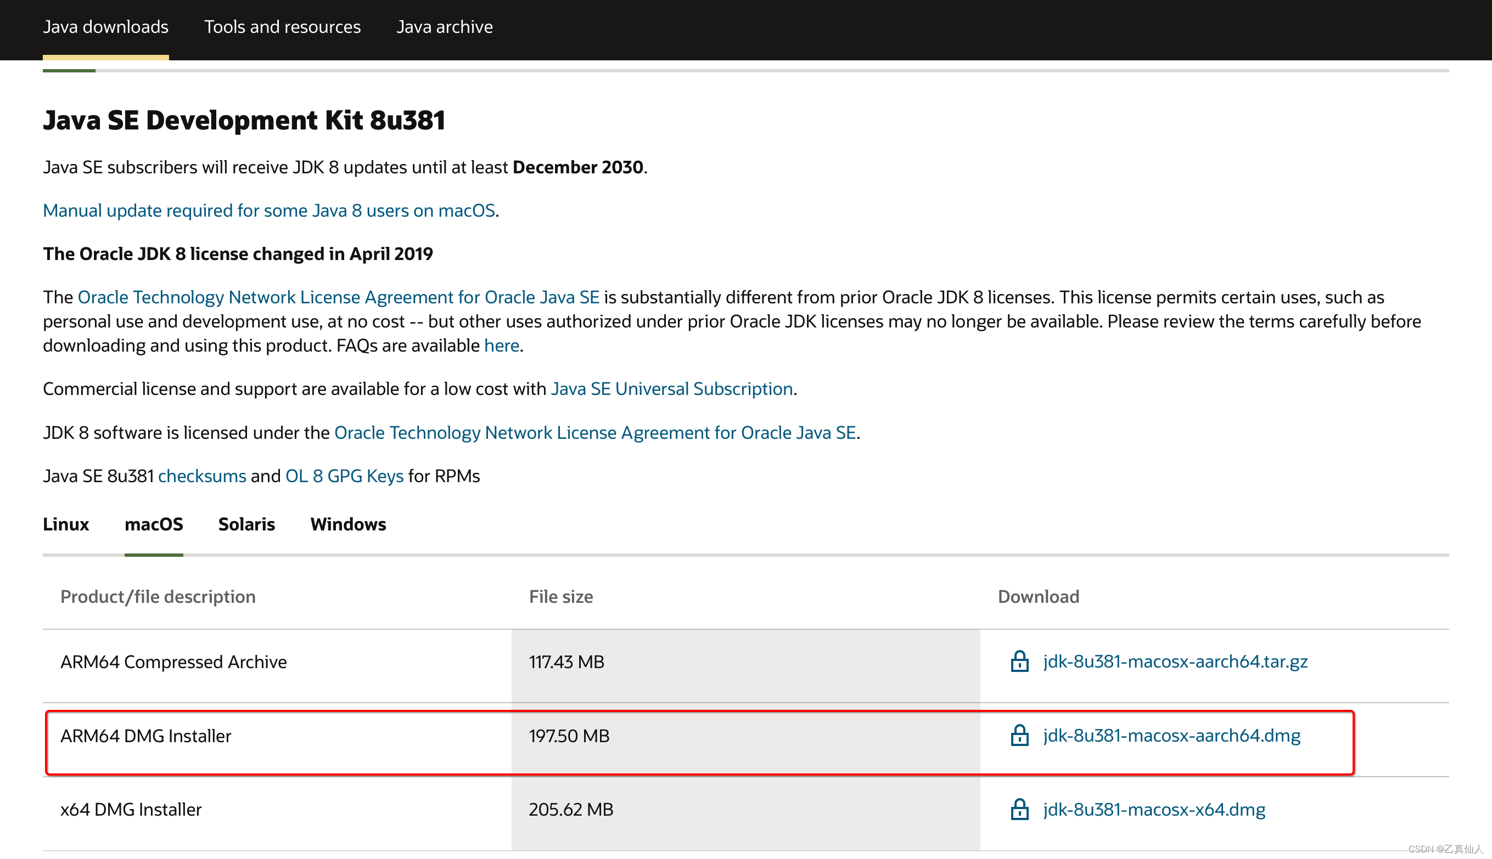Click the license changed in April 2019 heading

237,253
